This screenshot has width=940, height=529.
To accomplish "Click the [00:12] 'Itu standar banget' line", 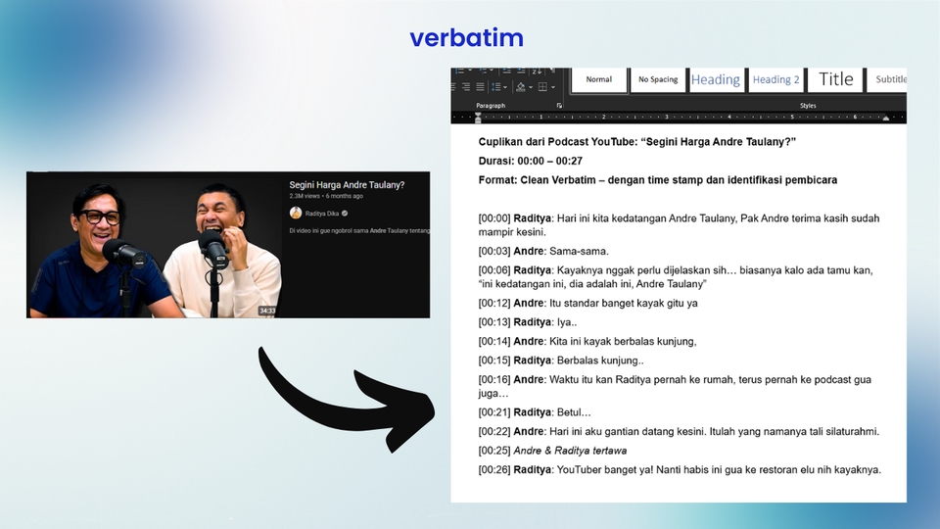I will coord(588,303).
